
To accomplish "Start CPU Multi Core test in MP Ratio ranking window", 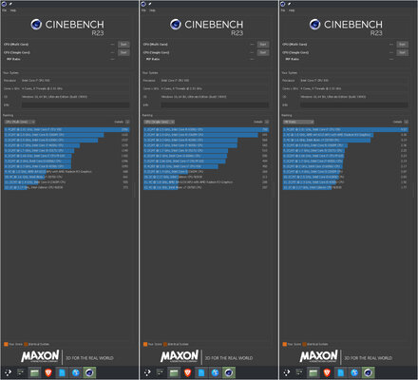I will [402, 45].
